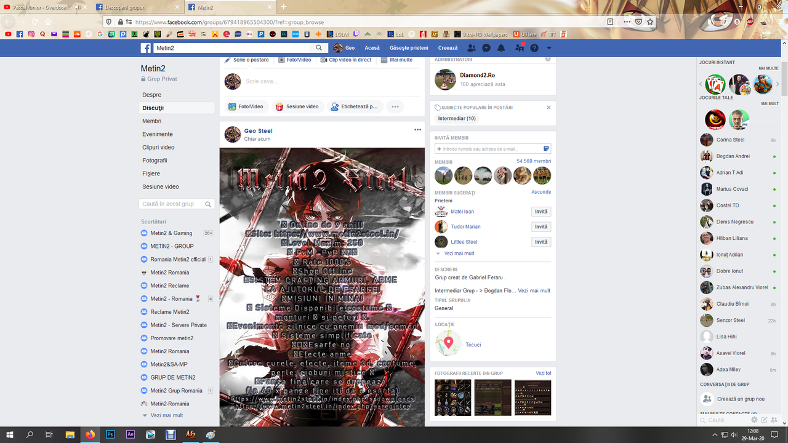This screenshot has height=443, width=788.
Task: Open Tecuci location link
Action: click(x=473, y=345)
